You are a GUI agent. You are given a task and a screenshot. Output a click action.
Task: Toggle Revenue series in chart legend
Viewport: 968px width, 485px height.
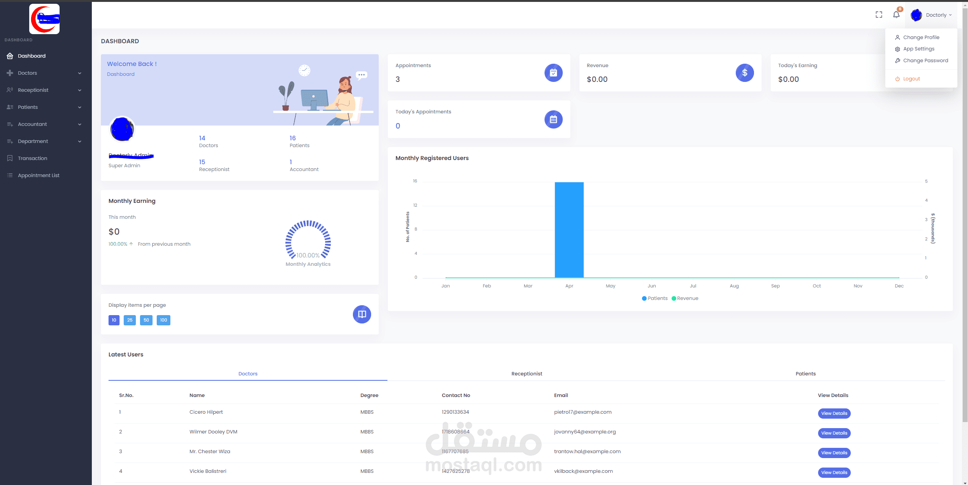pos(685,298)
